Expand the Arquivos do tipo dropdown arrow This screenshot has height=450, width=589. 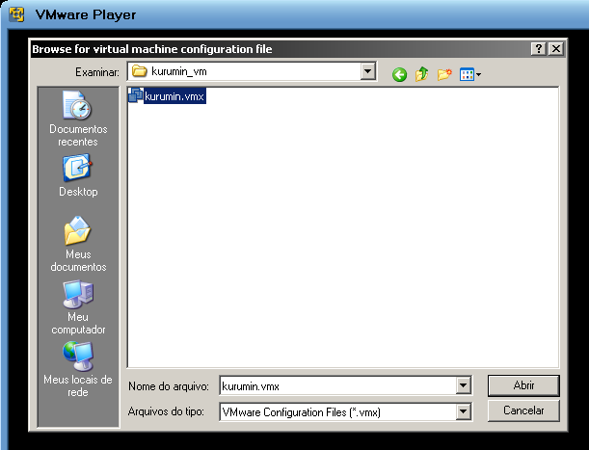coord(463,411)
